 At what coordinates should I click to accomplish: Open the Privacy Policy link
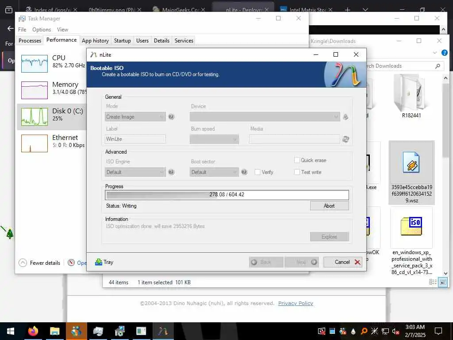[296, 303]
